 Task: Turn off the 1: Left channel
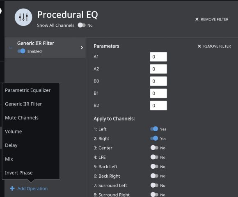point(154,129)
